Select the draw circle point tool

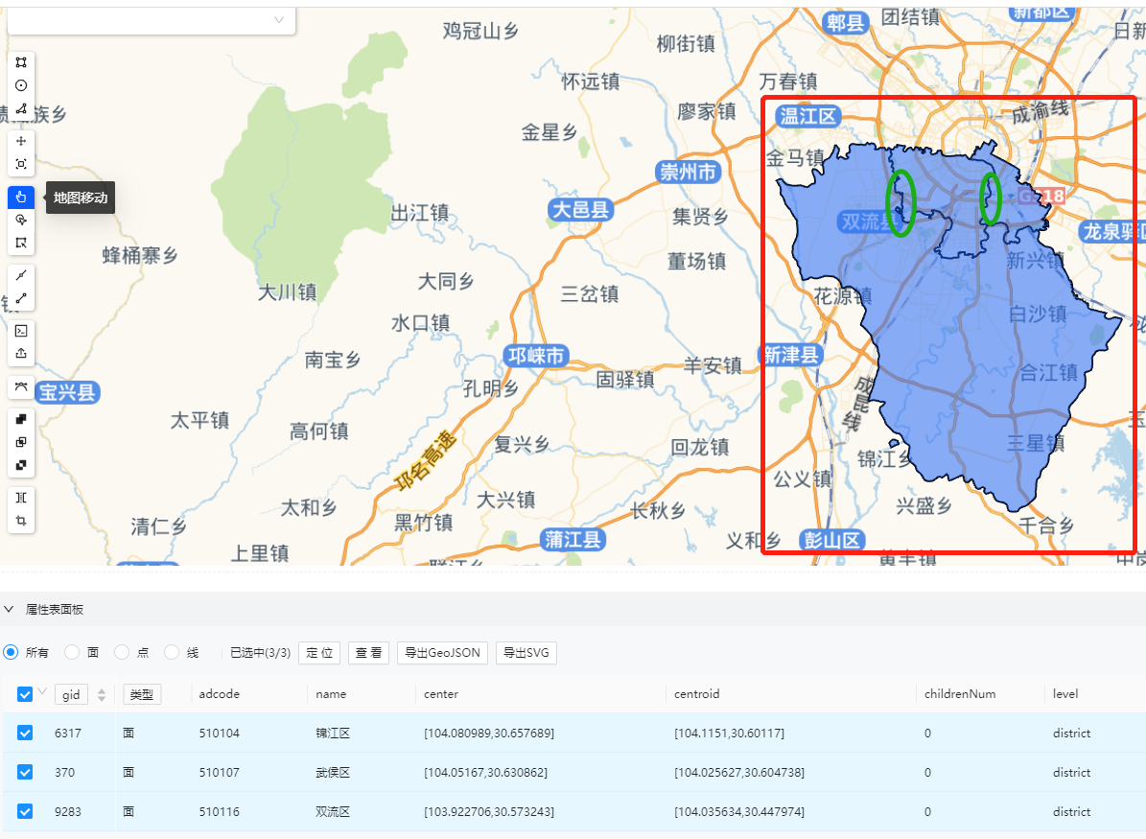tap(21, 85)
